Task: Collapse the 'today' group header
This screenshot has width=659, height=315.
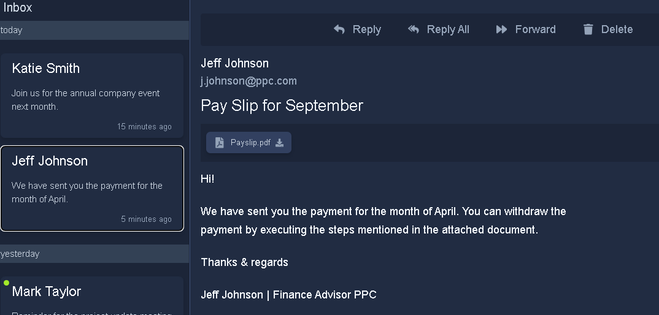Action: coord(94,30)
